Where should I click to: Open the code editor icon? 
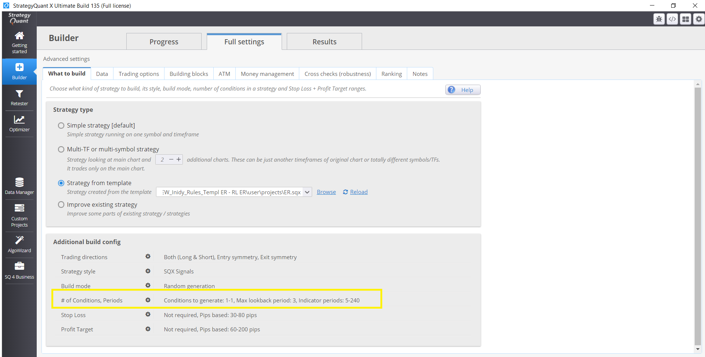[672, 19]
